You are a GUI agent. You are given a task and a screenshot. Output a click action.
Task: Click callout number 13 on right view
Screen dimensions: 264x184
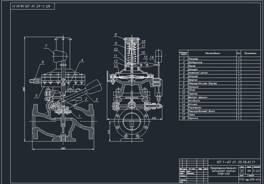[x=115, y=65]
